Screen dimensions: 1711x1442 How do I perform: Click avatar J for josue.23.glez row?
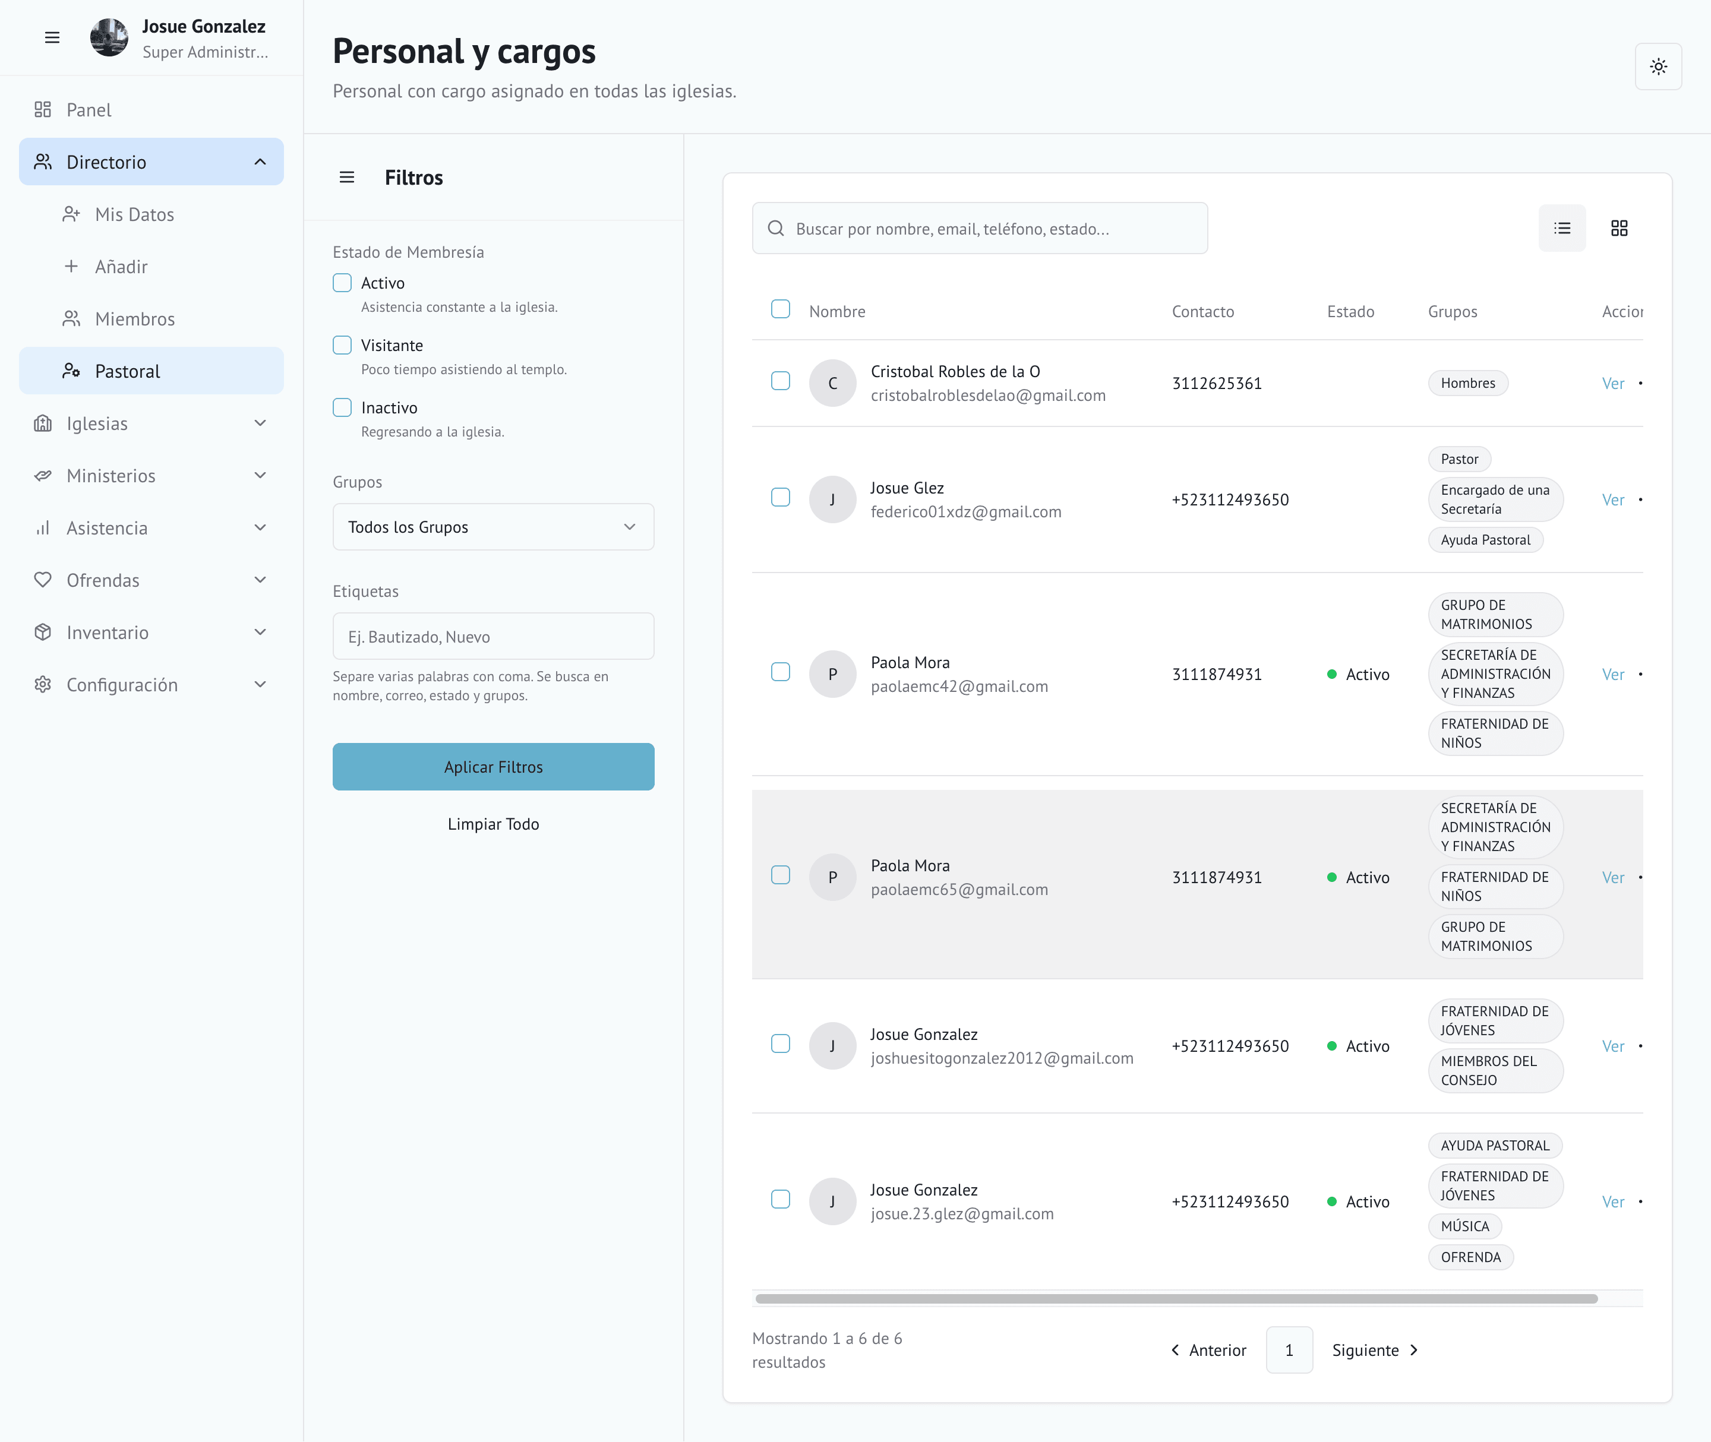pyautogui.click(x=832, y=1201)
